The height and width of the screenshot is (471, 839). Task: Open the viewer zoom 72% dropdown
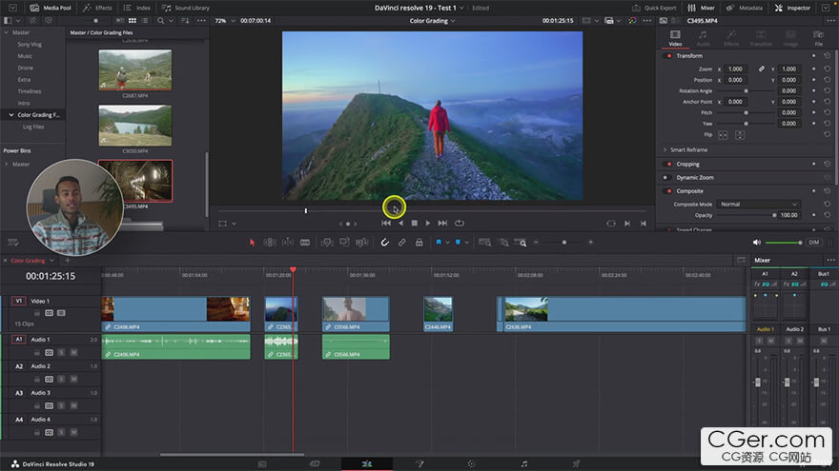click(225, 21)
